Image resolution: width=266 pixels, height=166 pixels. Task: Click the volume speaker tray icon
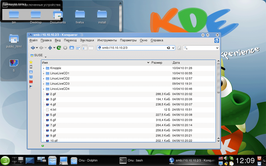[x=226, y=158]
